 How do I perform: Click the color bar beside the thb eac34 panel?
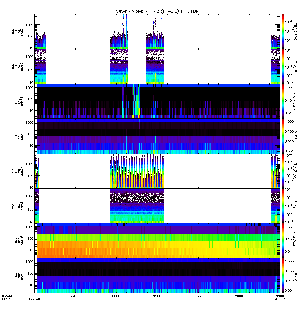283,32
